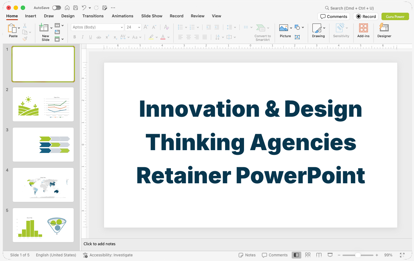Open the Change Case Aa button
Image resolution: width=414 pixels, height=261 pixels.
[x=137, y=37]
